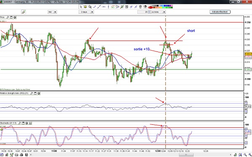Click the trash can delete-objects icon
This screenshot has width=252, height=157.
click(140, 7)
